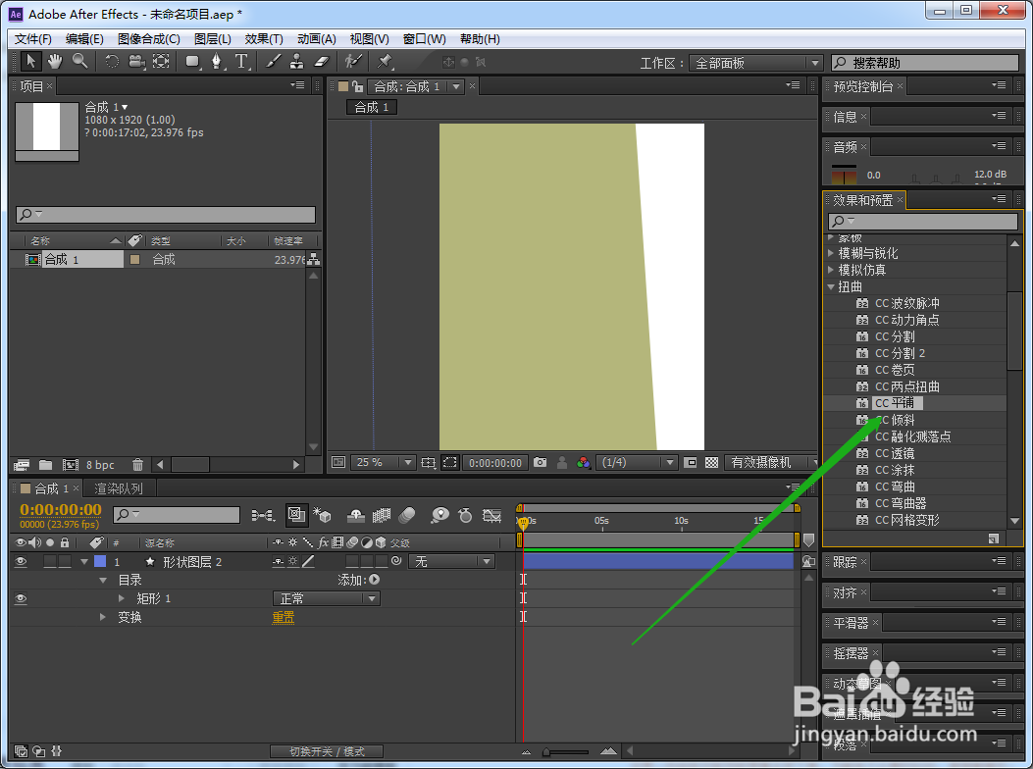Click the 切换开关 / 模式 button

coord(327,751)
